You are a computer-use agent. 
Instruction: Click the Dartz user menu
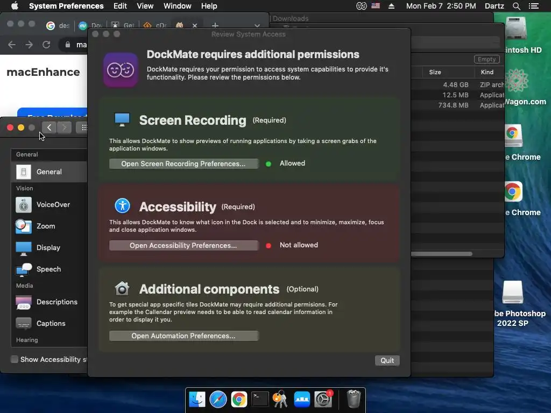(495, 6)
